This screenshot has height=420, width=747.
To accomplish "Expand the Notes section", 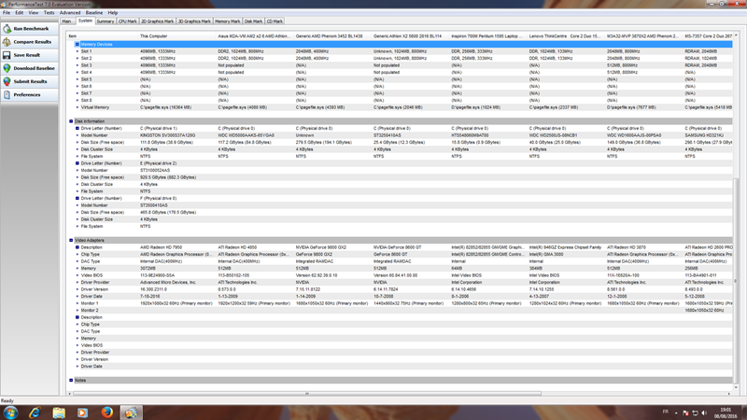I will 71,381.
